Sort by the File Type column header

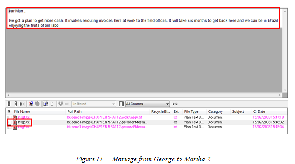(x=191, y=111)
